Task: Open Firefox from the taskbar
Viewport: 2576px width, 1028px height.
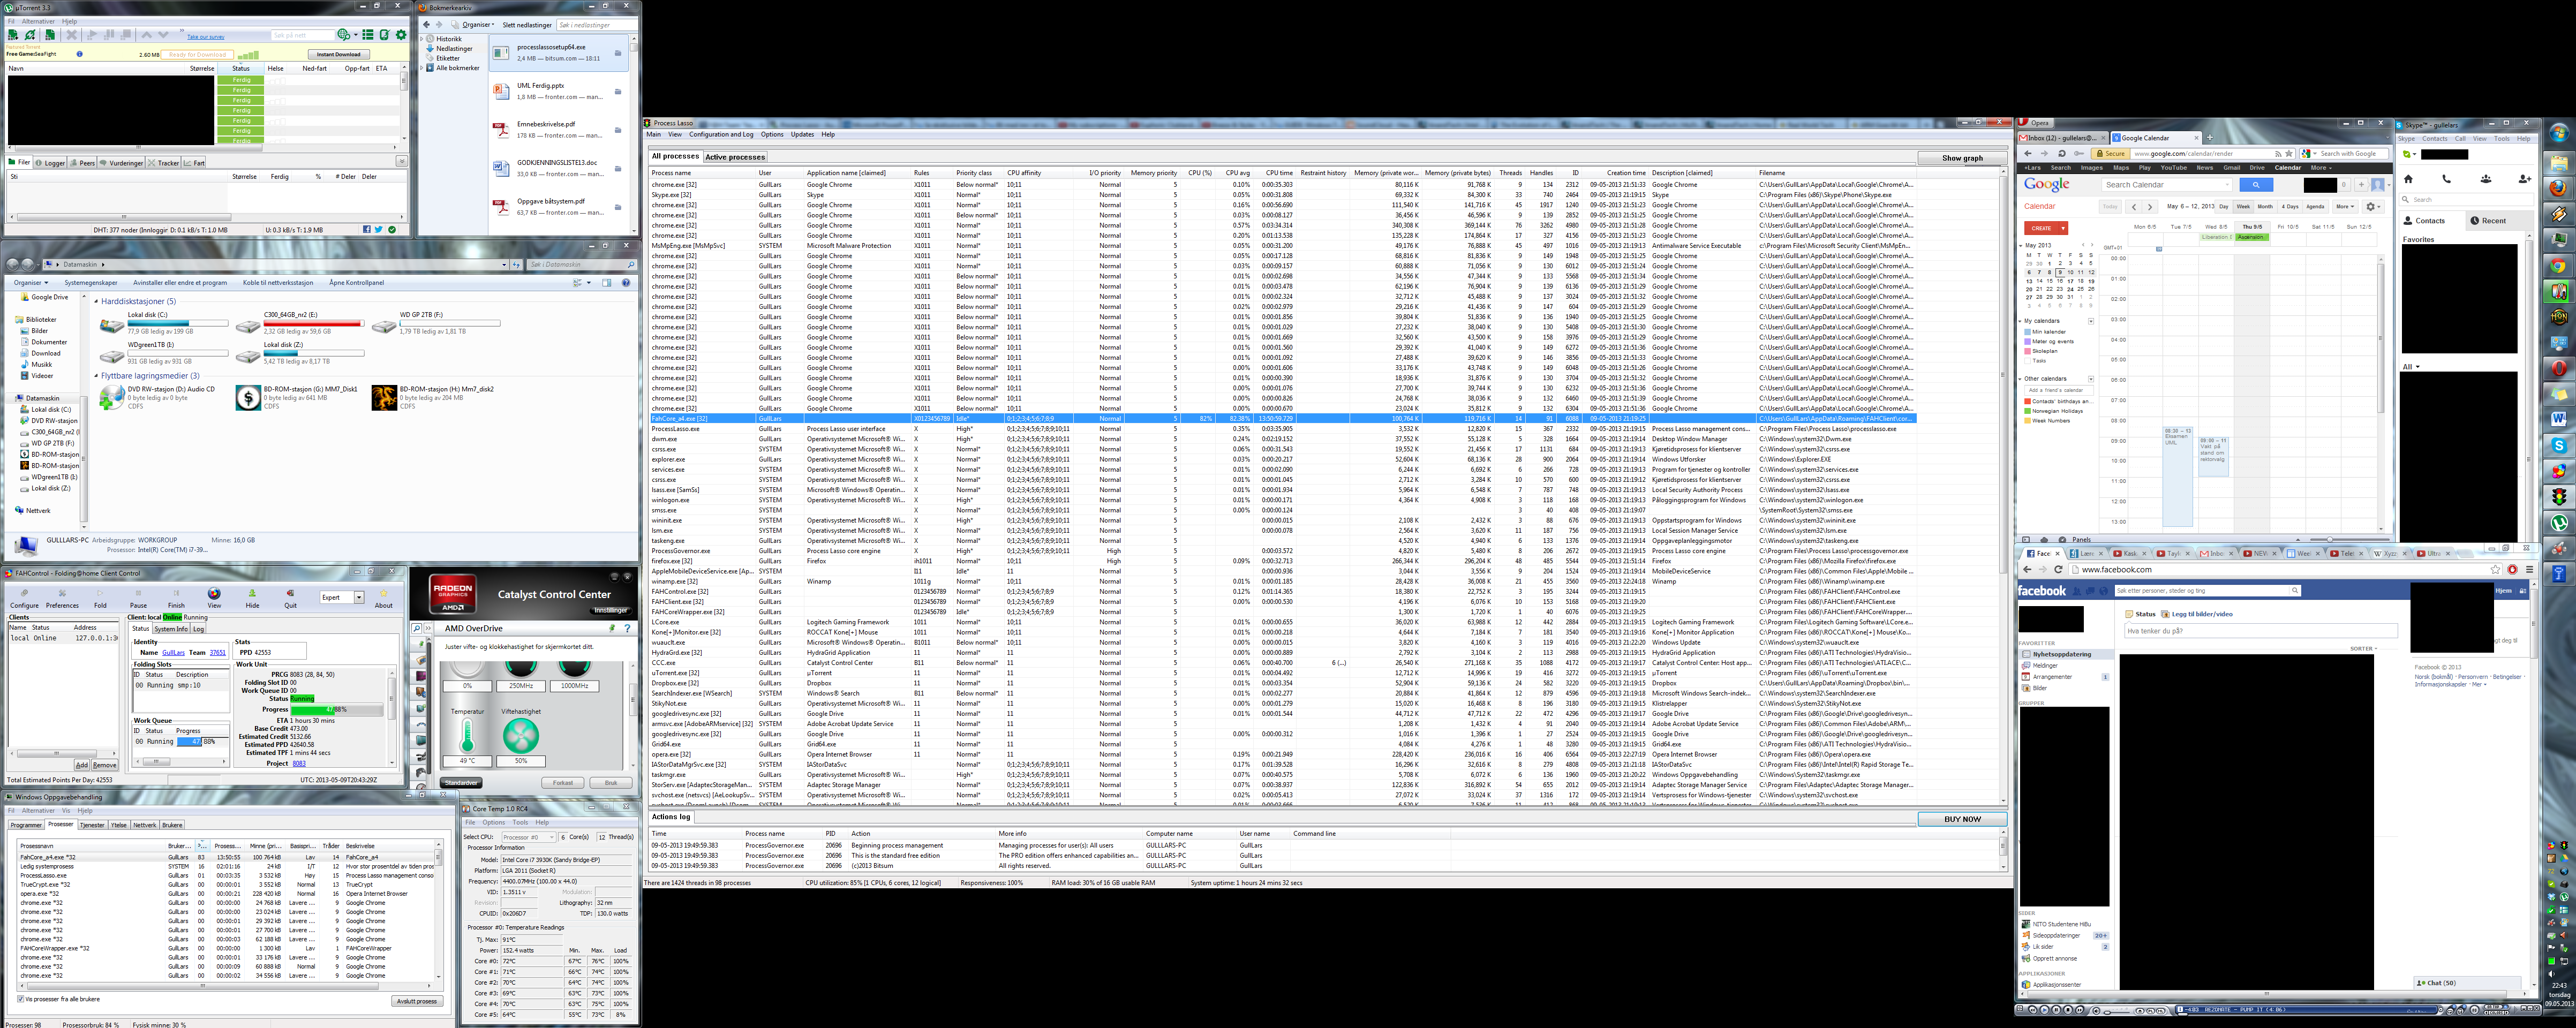Action: (x=2559, y=189)
